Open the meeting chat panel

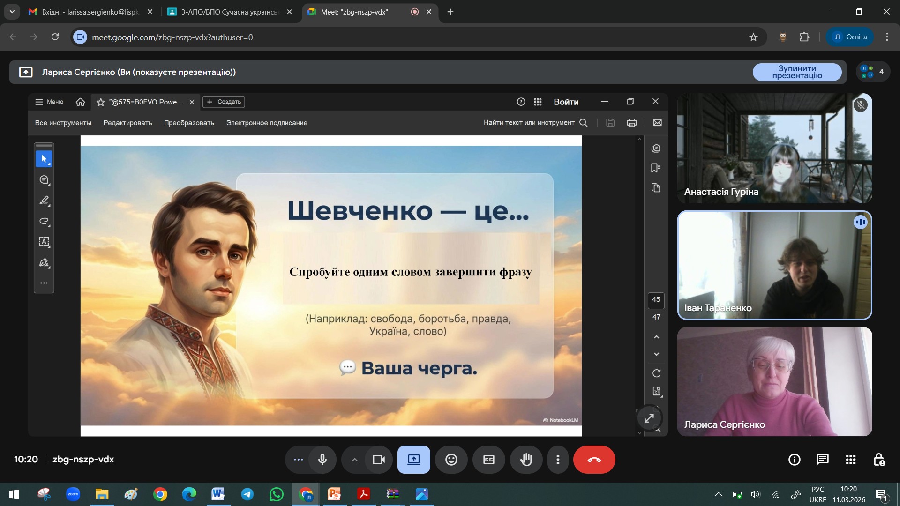(x=822, y=460)
